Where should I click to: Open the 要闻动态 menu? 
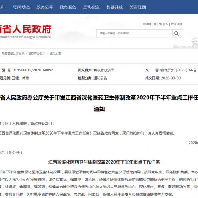tap(21, 7)
